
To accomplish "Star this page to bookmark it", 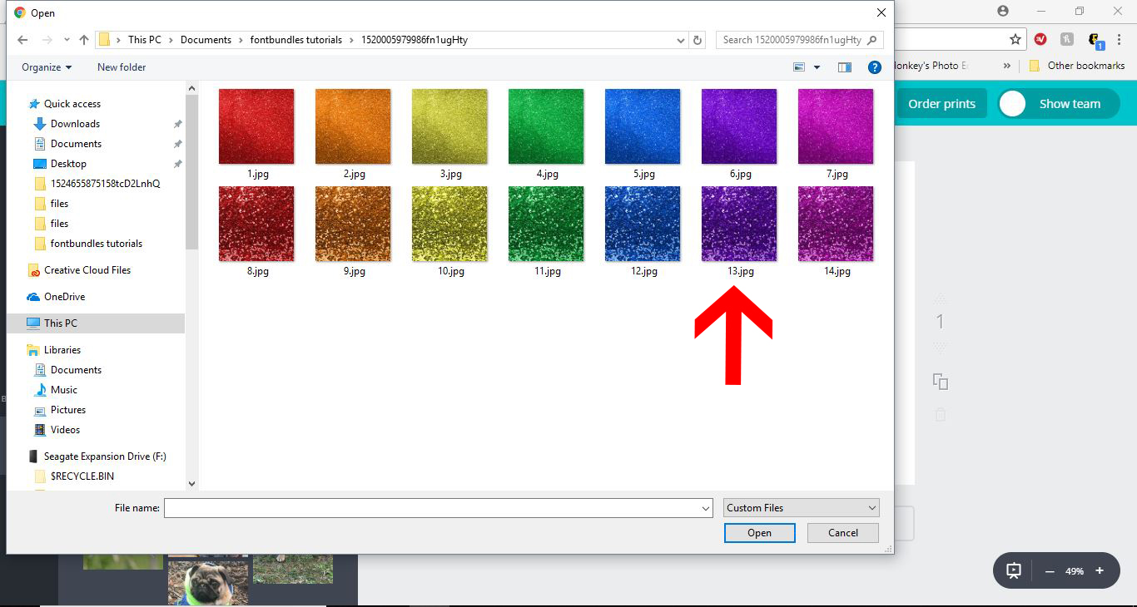I will 1015,38.
